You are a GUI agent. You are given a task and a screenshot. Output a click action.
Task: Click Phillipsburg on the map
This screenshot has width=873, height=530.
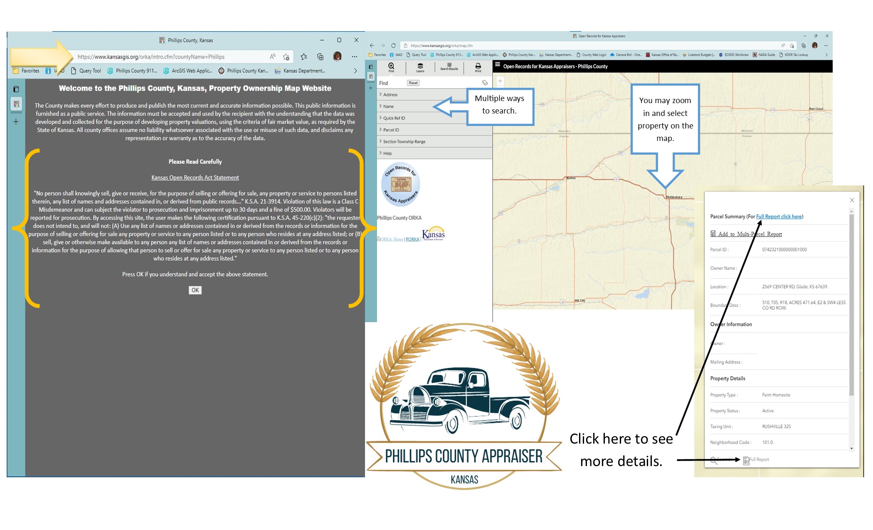coord(673,197)
